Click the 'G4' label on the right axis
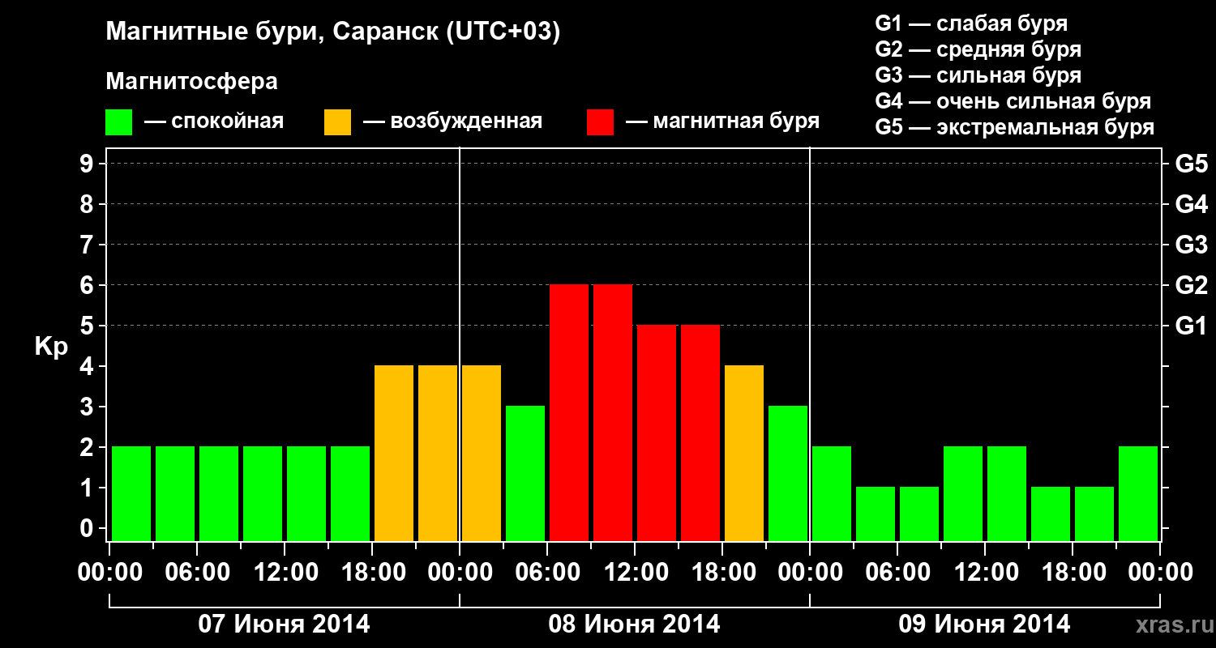 tap(1192, 204)
